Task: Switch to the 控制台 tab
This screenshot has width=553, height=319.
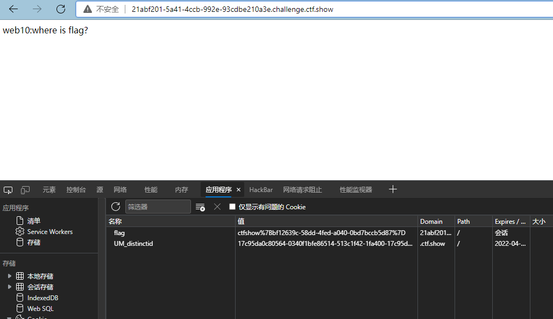Action: tap(76, 190)
